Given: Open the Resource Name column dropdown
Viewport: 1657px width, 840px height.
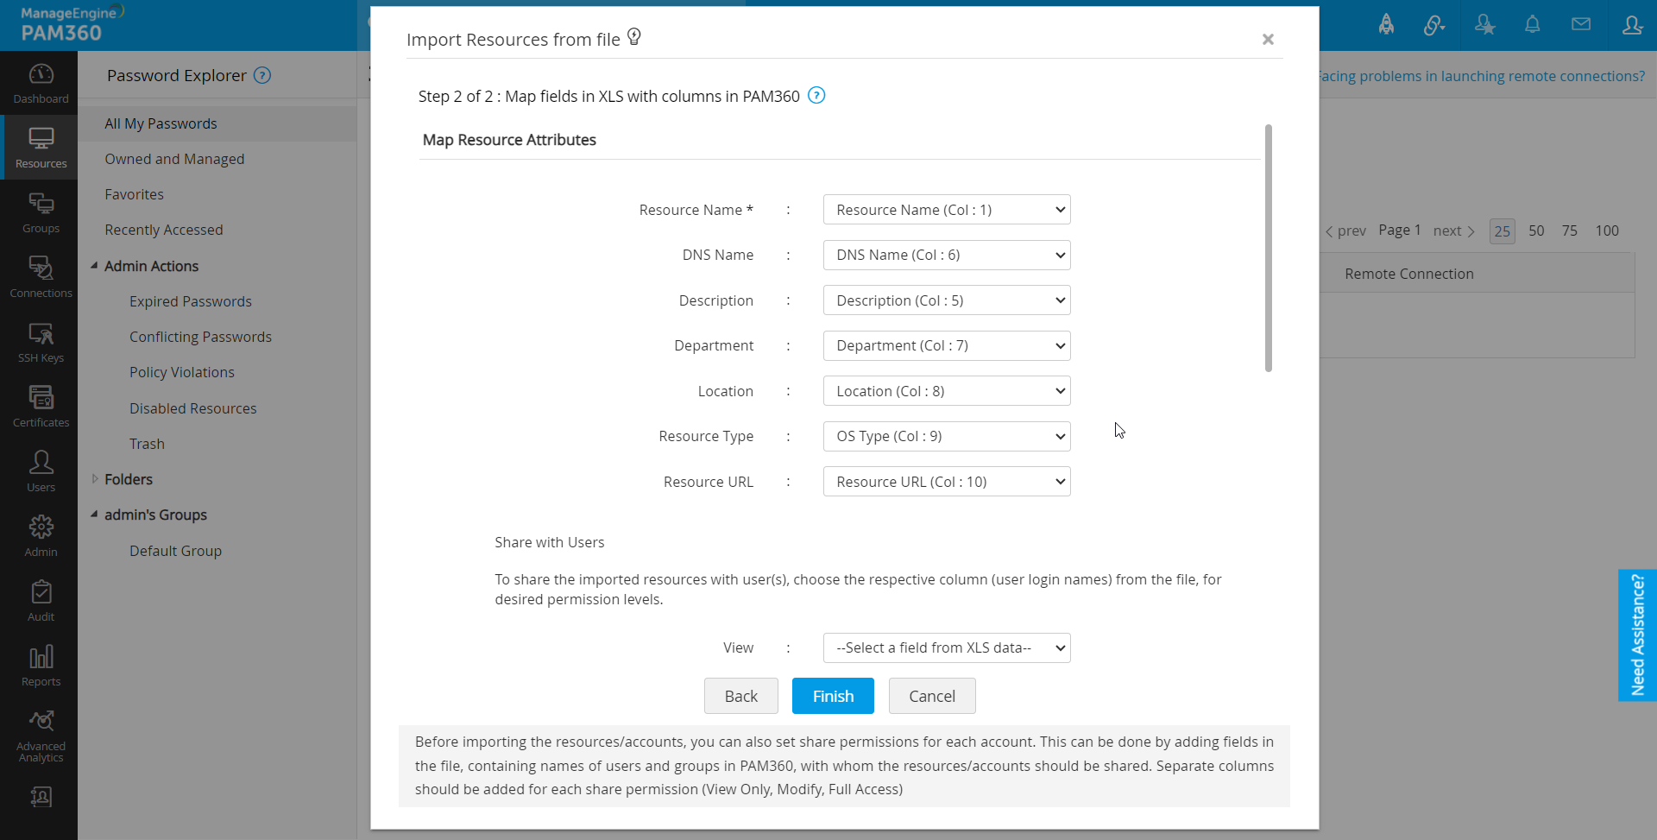Looking at the screenshot, I should (947, 210).
